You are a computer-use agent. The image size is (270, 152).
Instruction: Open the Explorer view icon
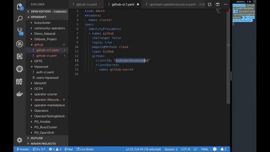point(19,7)
